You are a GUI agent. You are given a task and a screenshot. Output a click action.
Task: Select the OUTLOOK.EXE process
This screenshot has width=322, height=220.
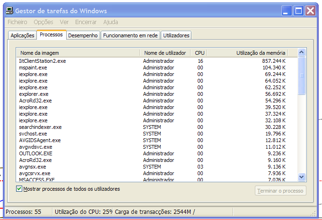coord(157,153)
